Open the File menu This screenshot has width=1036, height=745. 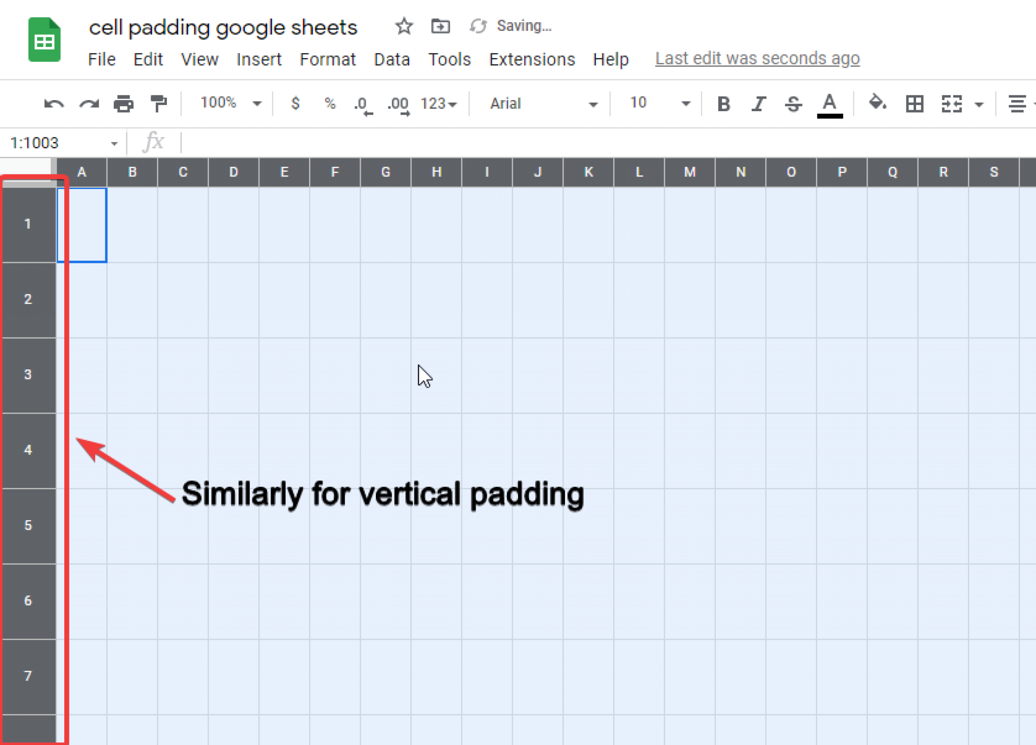coord(102,59)
